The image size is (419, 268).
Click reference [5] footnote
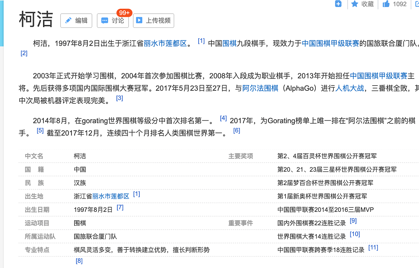(40, 131)
